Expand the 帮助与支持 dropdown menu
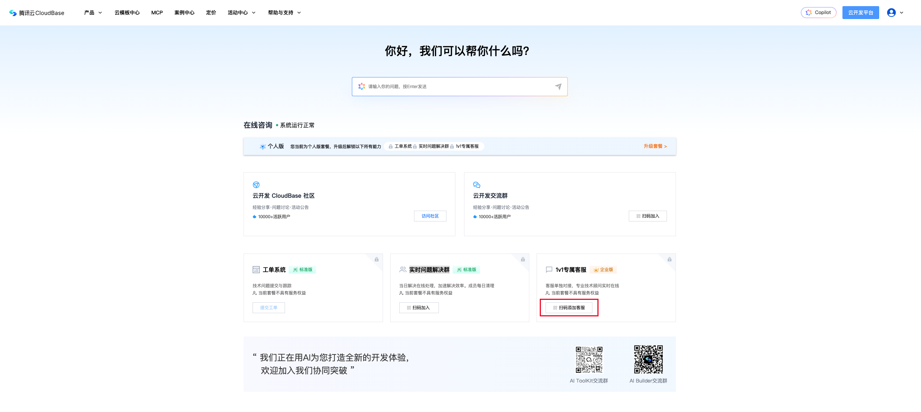The height and width of the screenshot is (412, 921). 284,13
